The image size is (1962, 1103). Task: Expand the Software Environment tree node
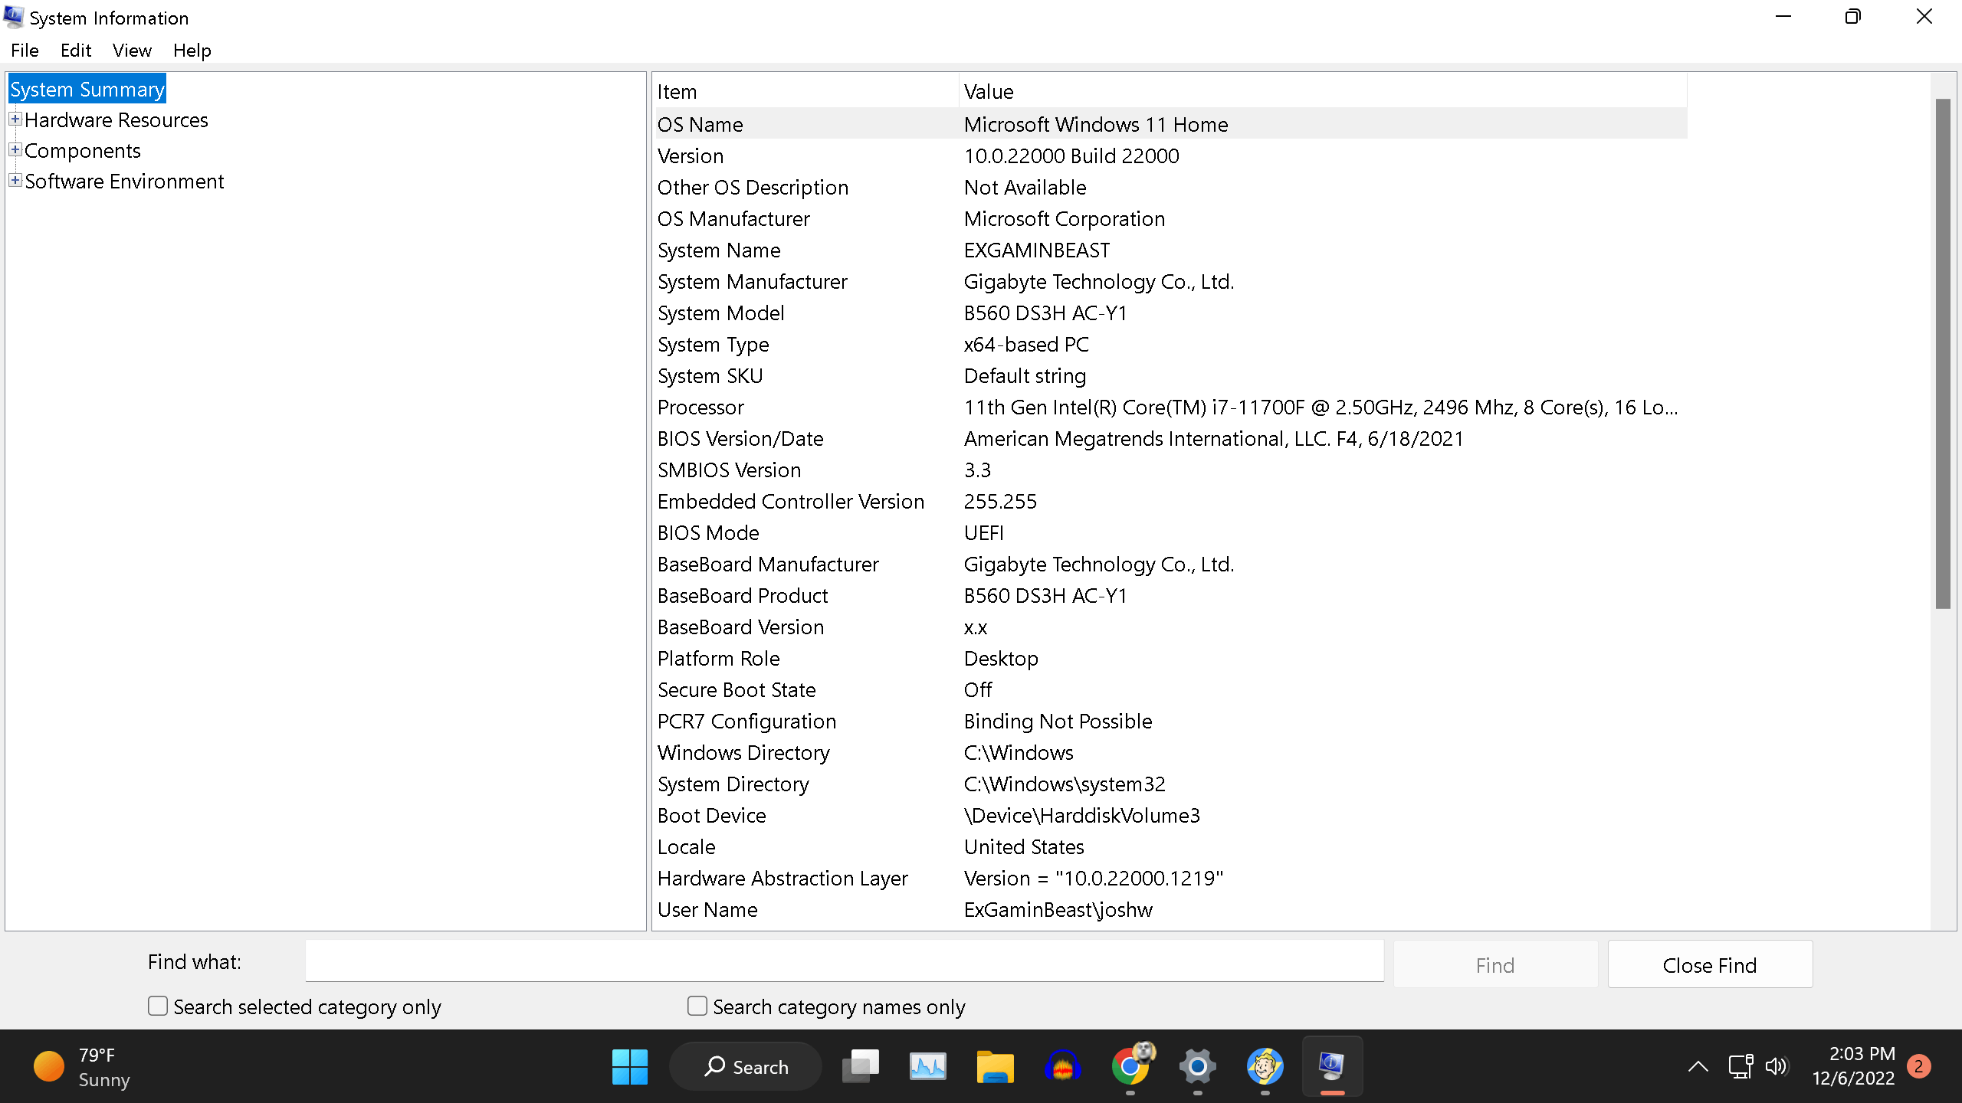tap(14, 180)
